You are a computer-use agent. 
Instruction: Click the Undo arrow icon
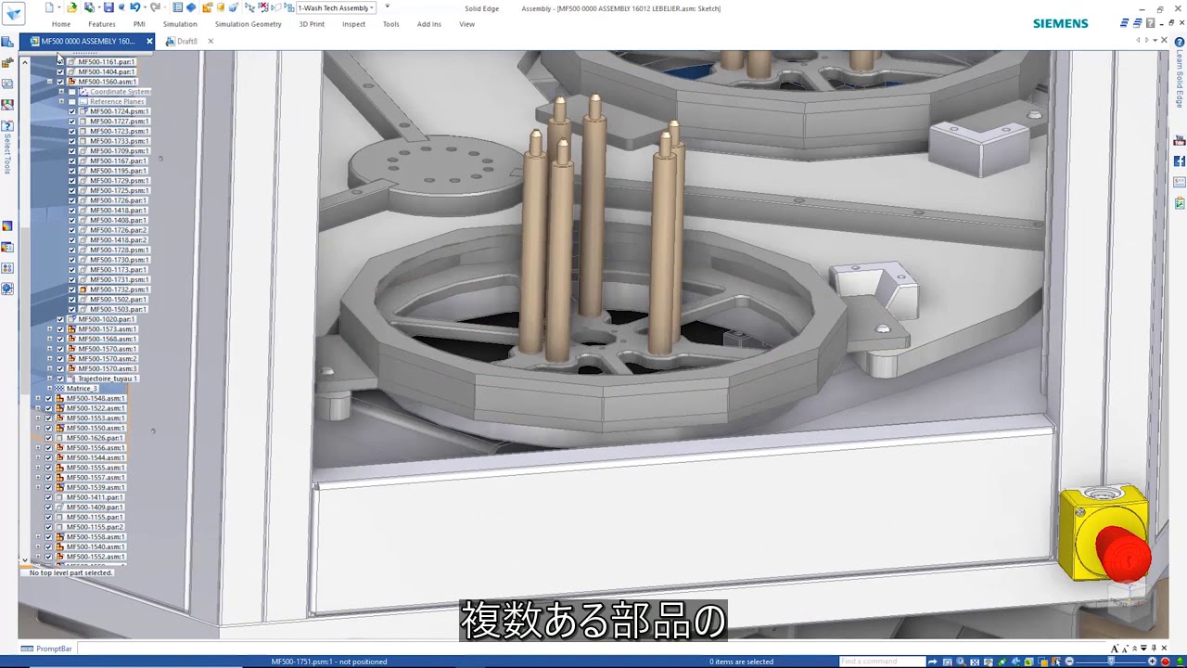134,7
